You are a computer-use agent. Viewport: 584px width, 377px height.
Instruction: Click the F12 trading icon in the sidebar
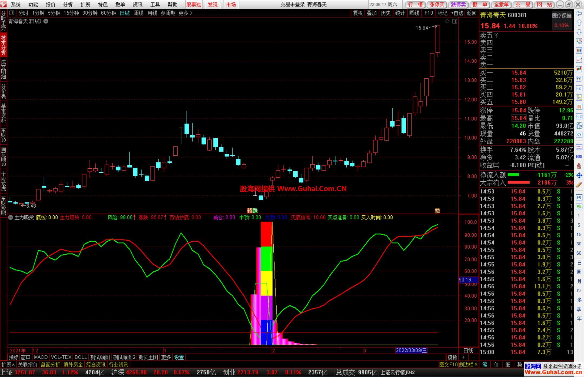pyautogui.click(x=579, y=116)
